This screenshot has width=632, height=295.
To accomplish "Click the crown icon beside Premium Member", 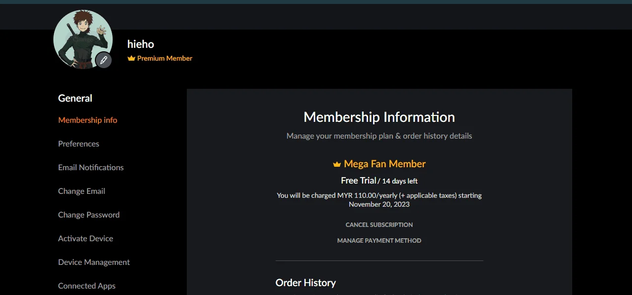I will click(131, 58).
